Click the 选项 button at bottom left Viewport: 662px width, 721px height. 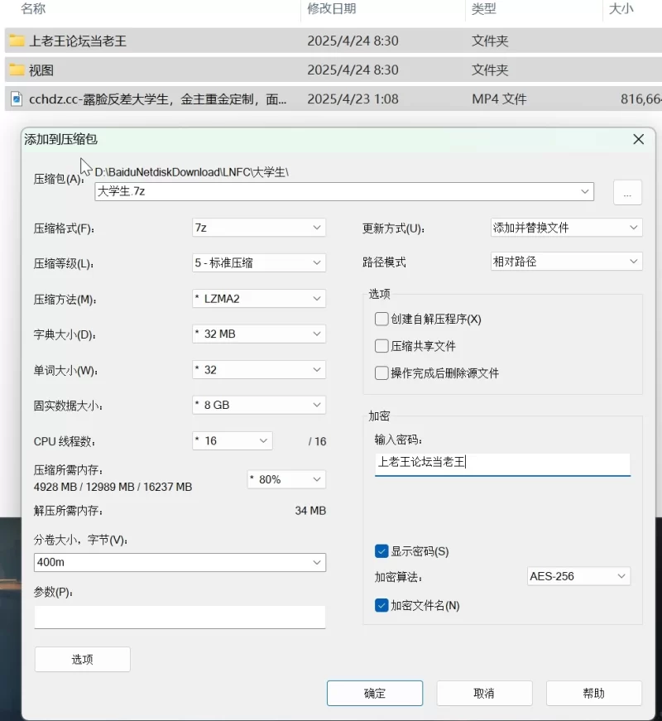coord(82,660)
